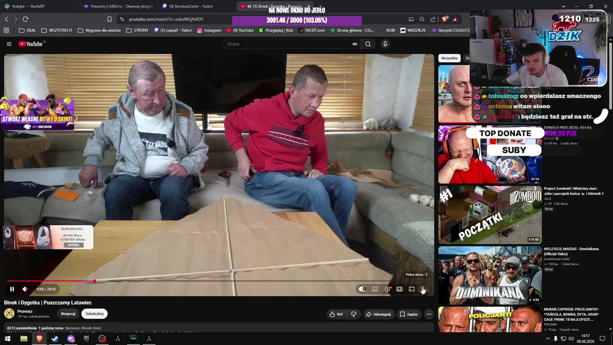
Task: Mute the video volume
Action: [25, 289]
